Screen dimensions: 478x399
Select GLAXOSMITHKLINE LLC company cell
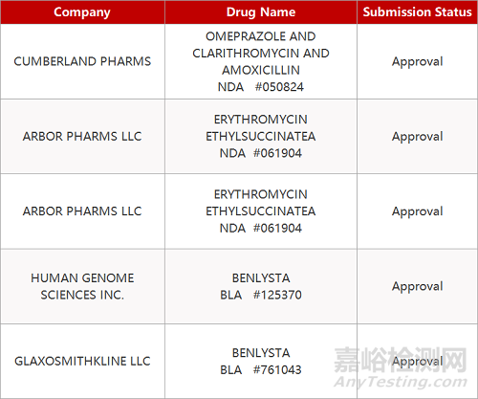point(82,361)
